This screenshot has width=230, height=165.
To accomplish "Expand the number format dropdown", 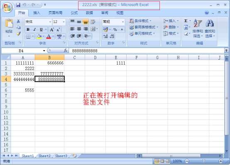I will [x=122, y=22].
